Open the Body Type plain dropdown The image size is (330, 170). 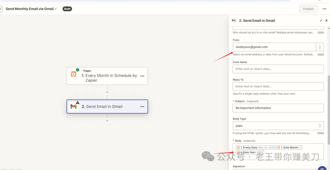(278, 126)
